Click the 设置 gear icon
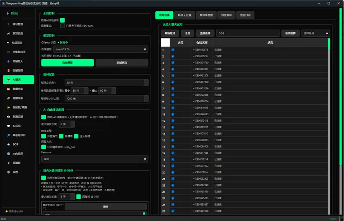The image size is (344, 221). pos(8,172)
